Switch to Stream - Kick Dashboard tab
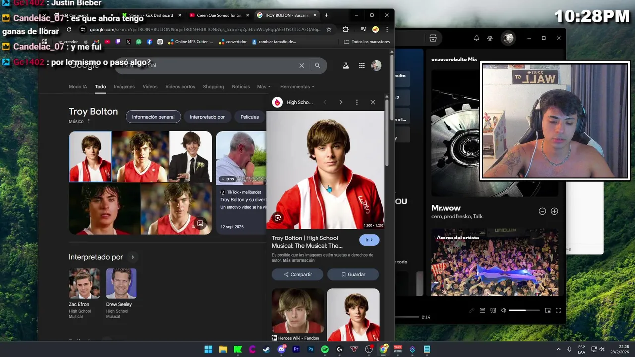635x357 pixels. click(151, 15)
